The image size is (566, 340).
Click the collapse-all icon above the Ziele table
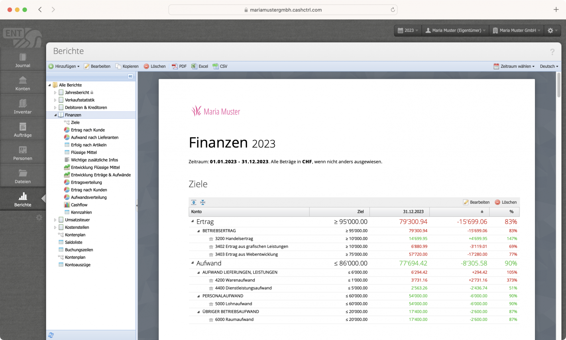(202, 202)
